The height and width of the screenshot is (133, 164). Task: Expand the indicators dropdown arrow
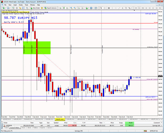pos(88,8)
